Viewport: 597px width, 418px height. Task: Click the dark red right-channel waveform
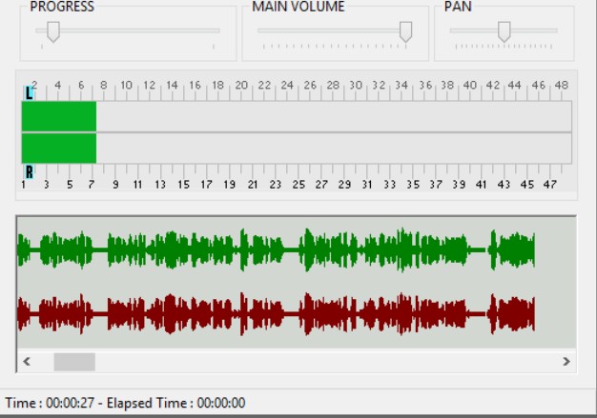pyautogui.click(x=277, y=314)
